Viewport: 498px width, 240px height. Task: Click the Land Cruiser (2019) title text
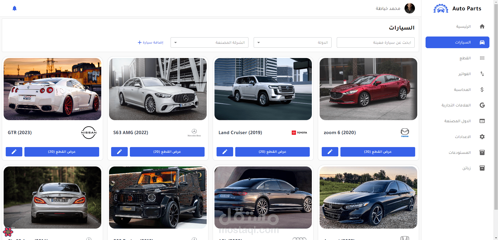(x=240, y=133)
